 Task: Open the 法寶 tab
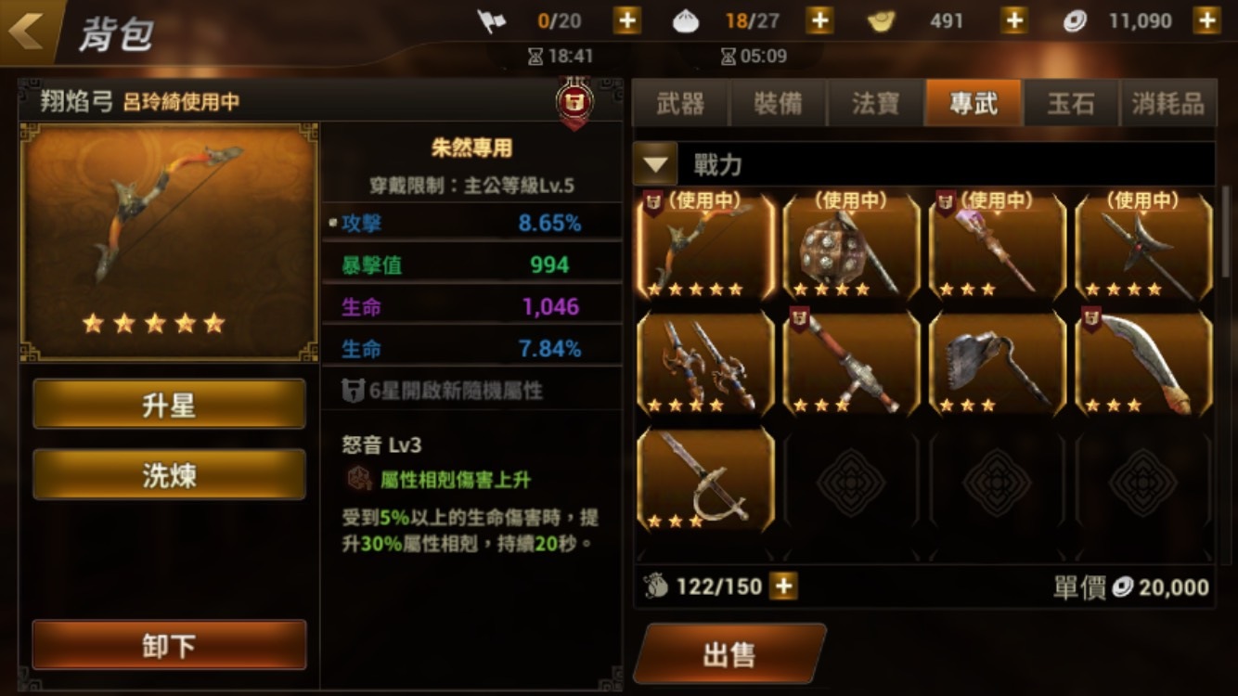pyautogui.click(x=875, y=103)
